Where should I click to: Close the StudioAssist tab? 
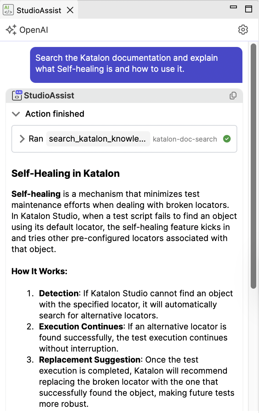(x=70, y=10)
